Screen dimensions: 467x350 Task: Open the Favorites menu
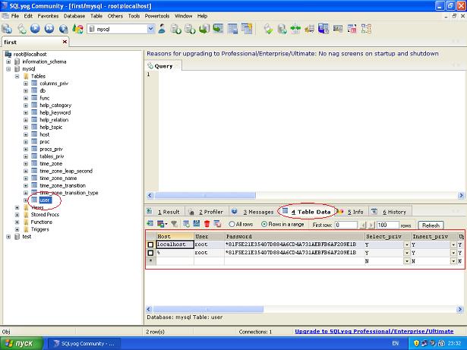[48, 16]
